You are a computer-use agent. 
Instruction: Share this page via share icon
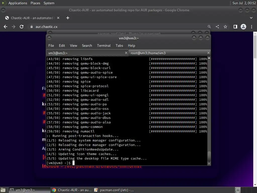(217, 27)
